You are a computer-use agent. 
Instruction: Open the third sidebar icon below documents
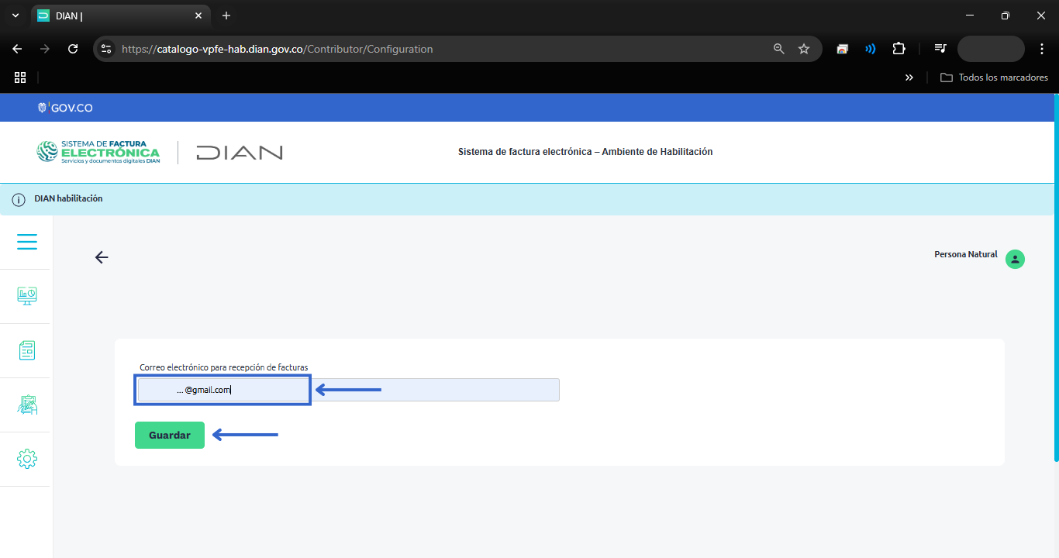[x=27, y=405]
